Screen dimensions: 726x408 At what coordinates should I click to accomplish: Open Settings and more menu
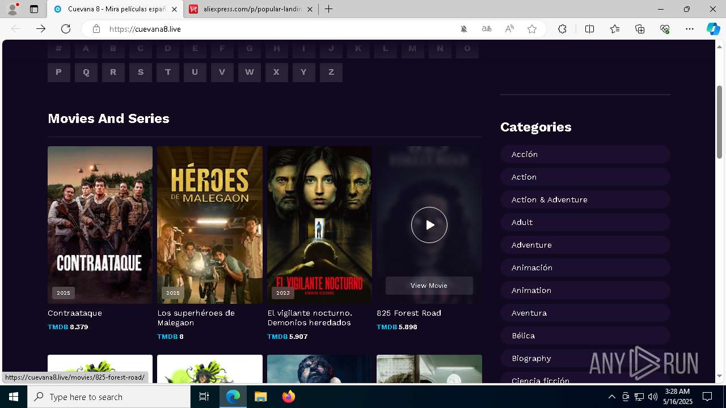pos(690,29)
